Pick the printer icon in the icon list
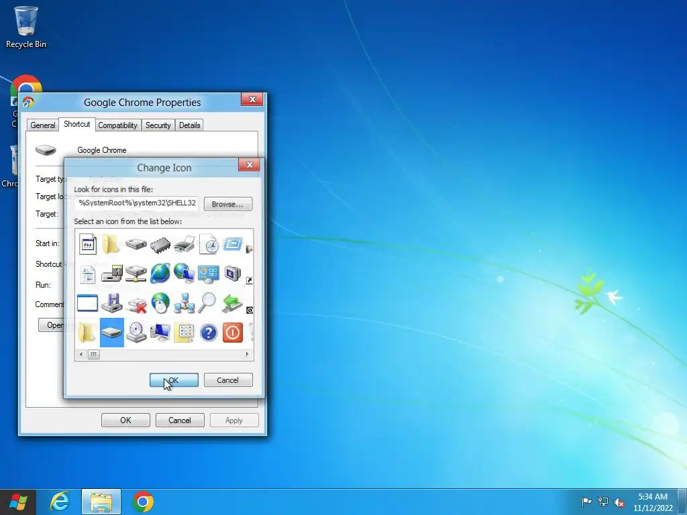 coord(184,244)
